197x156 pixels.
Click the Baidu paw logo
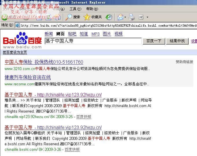click(22, 38)
